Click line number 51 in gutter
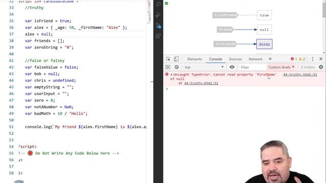The width and height of the screenshot is (326, 183). pyautogui.click(x=11, y=127)
